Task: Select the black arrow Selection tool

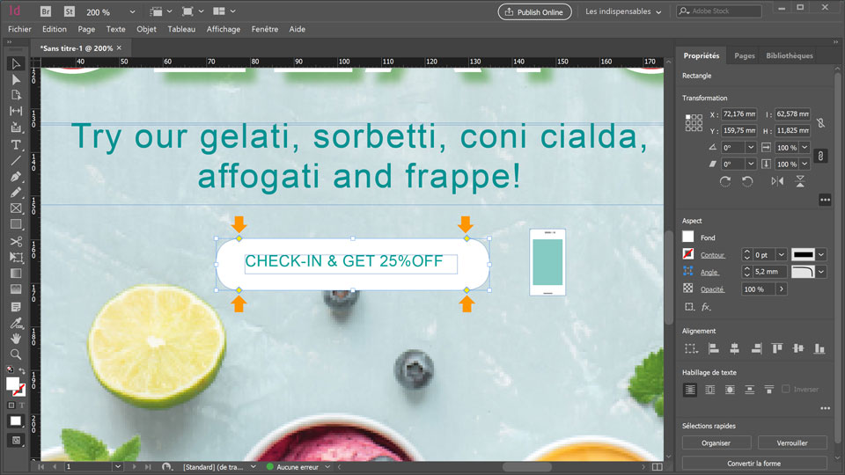Action: point(16,64)
